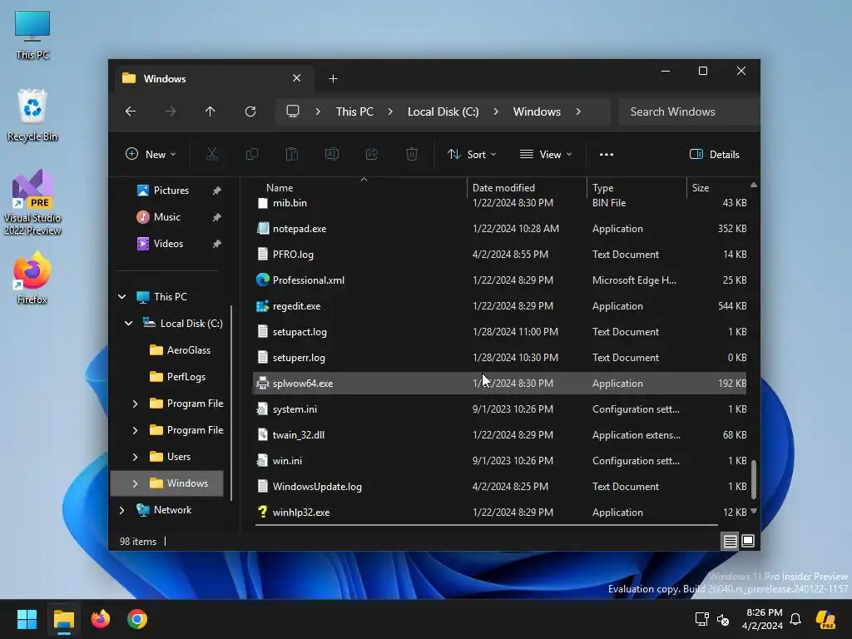Click the Share icon in toolbar
The height and width of the screenshot is (639, 852).
pyautogui.click(x=372, y=154)
